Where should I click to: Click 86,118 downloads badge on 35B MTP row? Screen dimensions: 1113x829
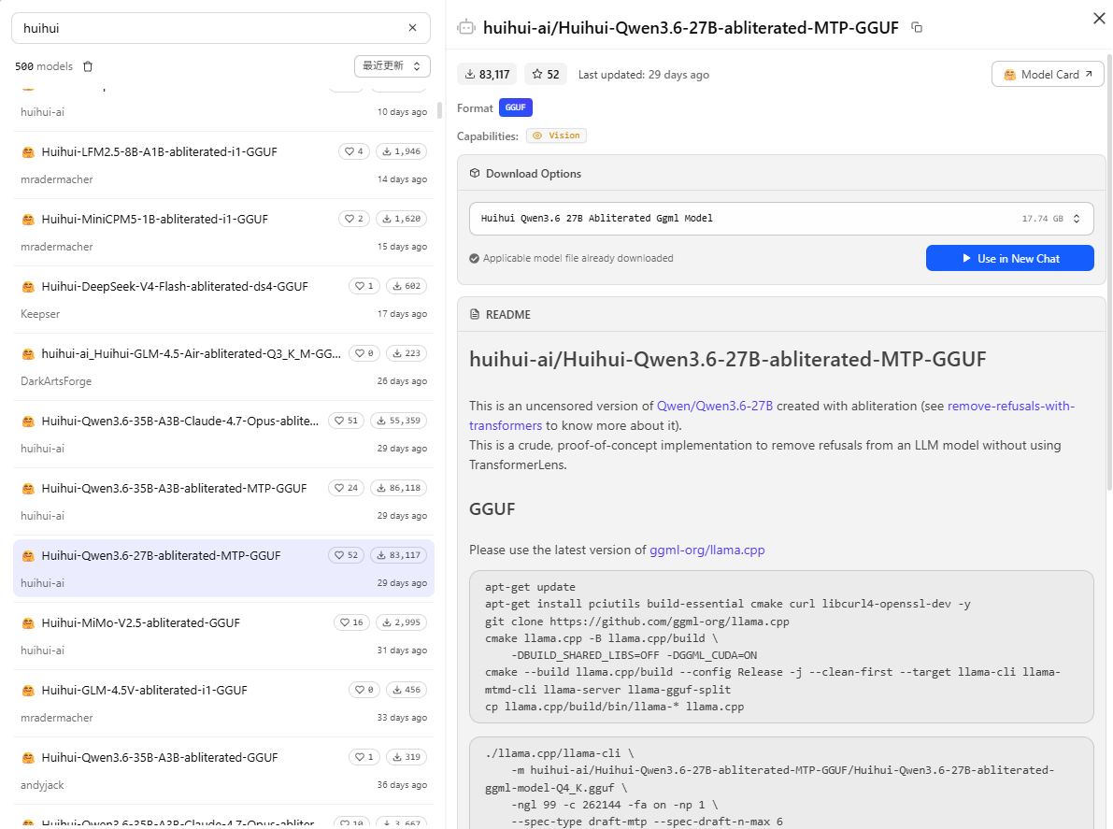(398, 488)
